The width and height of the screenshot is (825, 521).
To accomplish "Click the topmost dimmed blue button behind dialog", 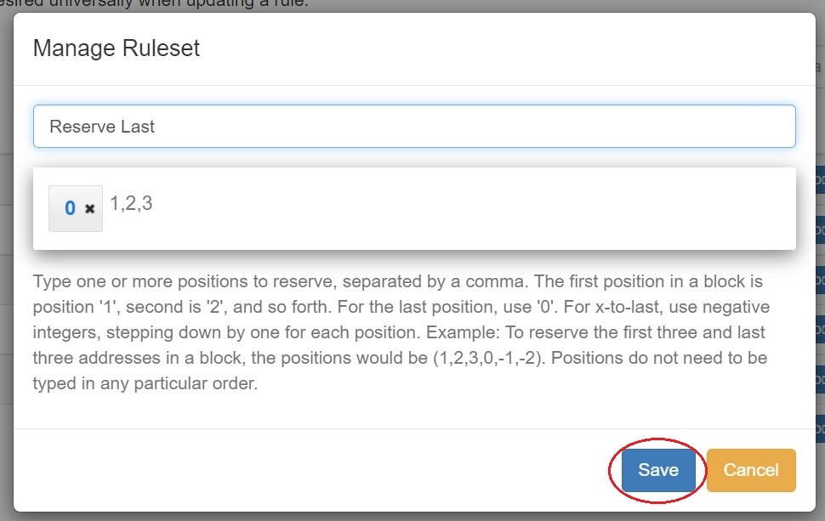I will 818,179.
